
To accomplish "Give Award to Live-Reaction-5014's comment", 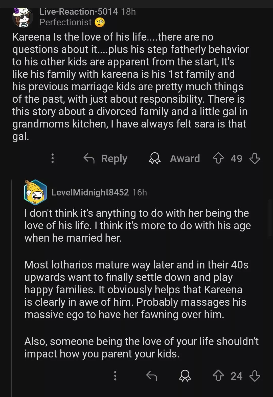I will [x=174, y=159].
